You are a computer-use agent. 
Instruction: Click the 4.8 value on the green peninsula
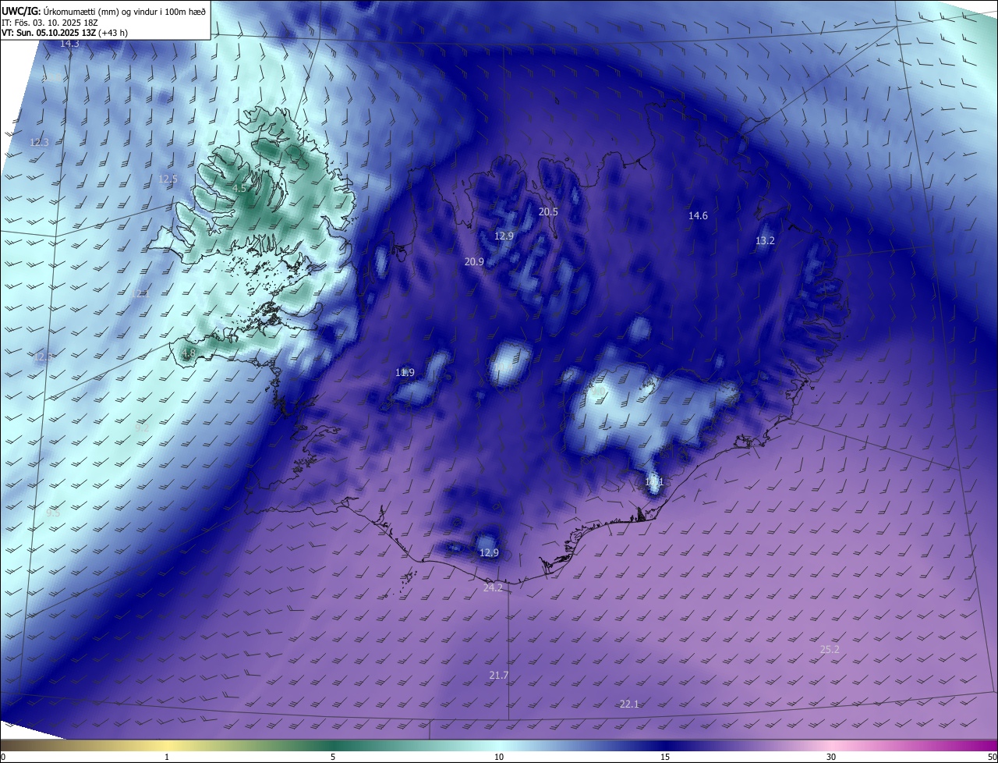point(188,353)
